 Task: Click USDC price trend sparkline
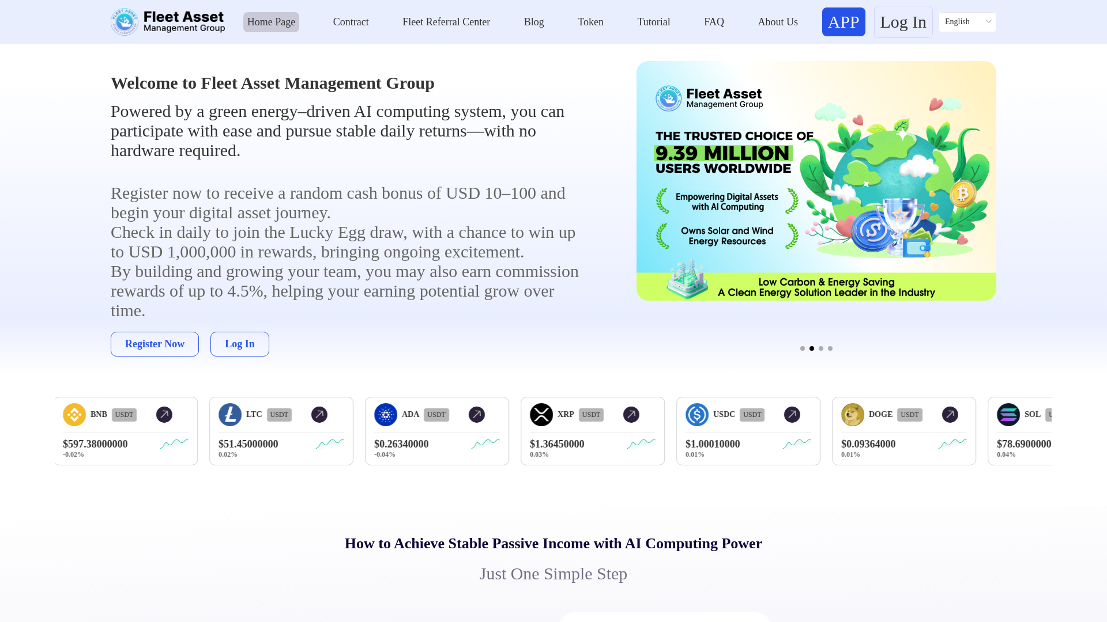[797, 443]
